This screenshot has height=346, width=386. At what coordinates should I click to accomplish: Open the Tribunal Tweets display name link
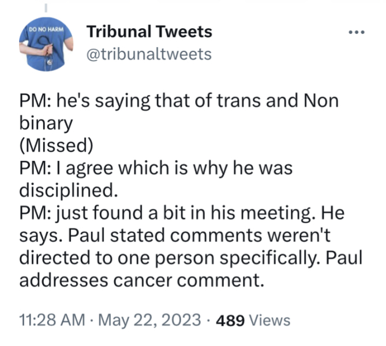pos(149,32)
